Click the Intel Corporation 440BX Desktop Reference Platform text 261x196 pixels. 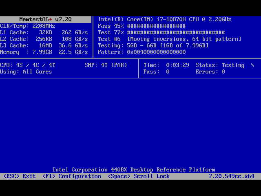coord(134,170)
